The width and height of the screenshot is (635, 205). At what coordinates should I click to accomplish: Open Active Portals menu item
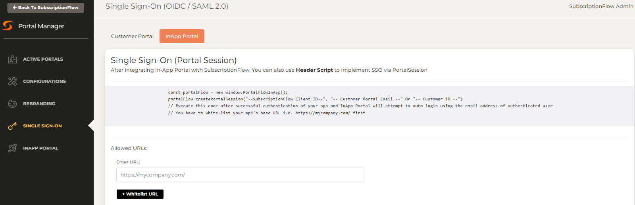[43, 59]
